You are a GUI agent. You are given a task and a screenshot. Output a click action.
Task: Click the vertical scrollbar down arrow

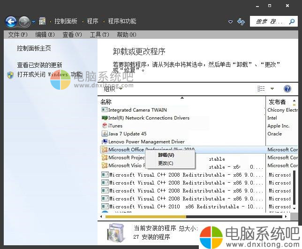(x=294, y=208)
